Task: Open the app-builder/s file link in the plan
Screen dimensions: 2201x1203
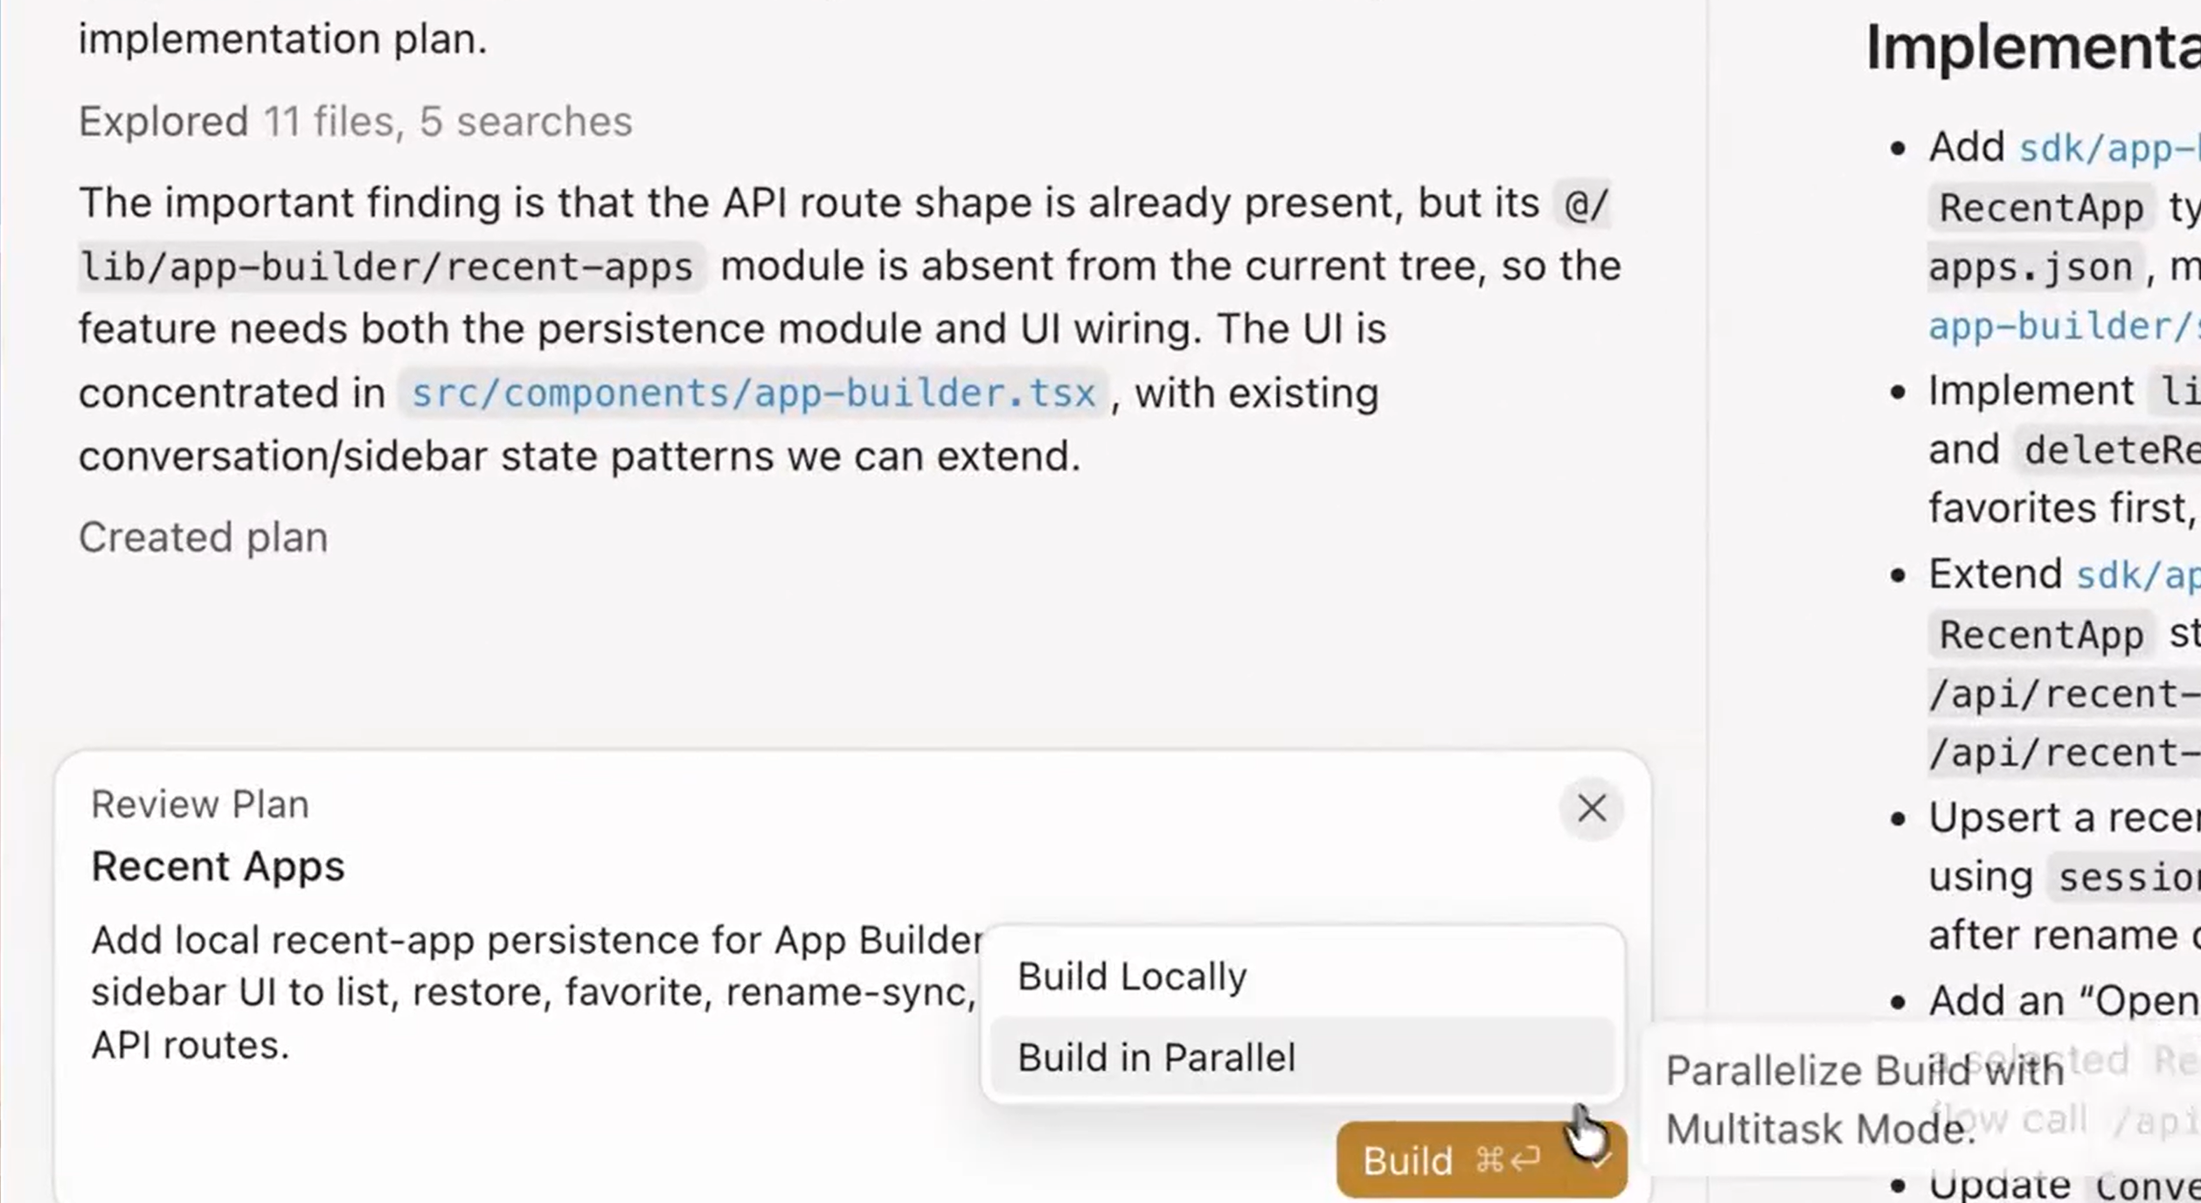Action: tap(2064, 326)
